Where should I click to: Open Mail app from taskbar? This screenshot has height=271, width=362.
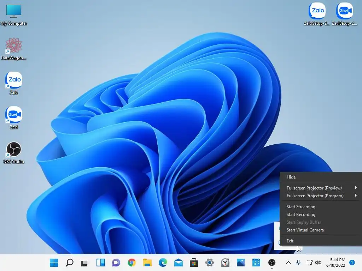(179, 263)
